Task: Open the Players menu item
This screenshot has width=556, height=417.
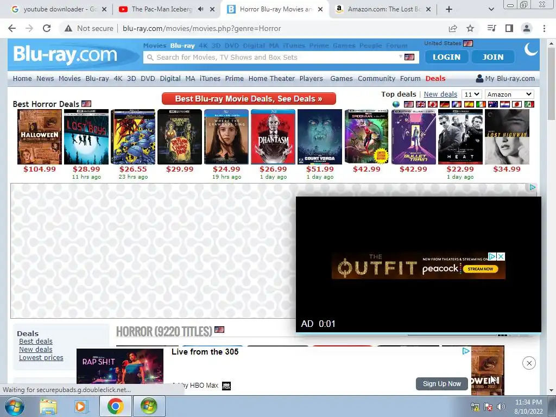Action: tap(311, 78)
